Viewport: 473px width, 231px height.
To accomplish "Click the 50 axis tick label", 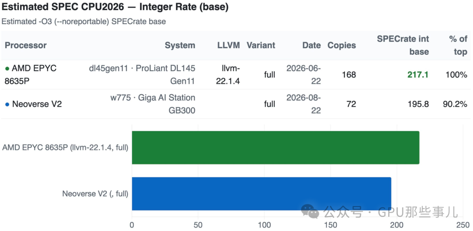I will click(198, 225).
